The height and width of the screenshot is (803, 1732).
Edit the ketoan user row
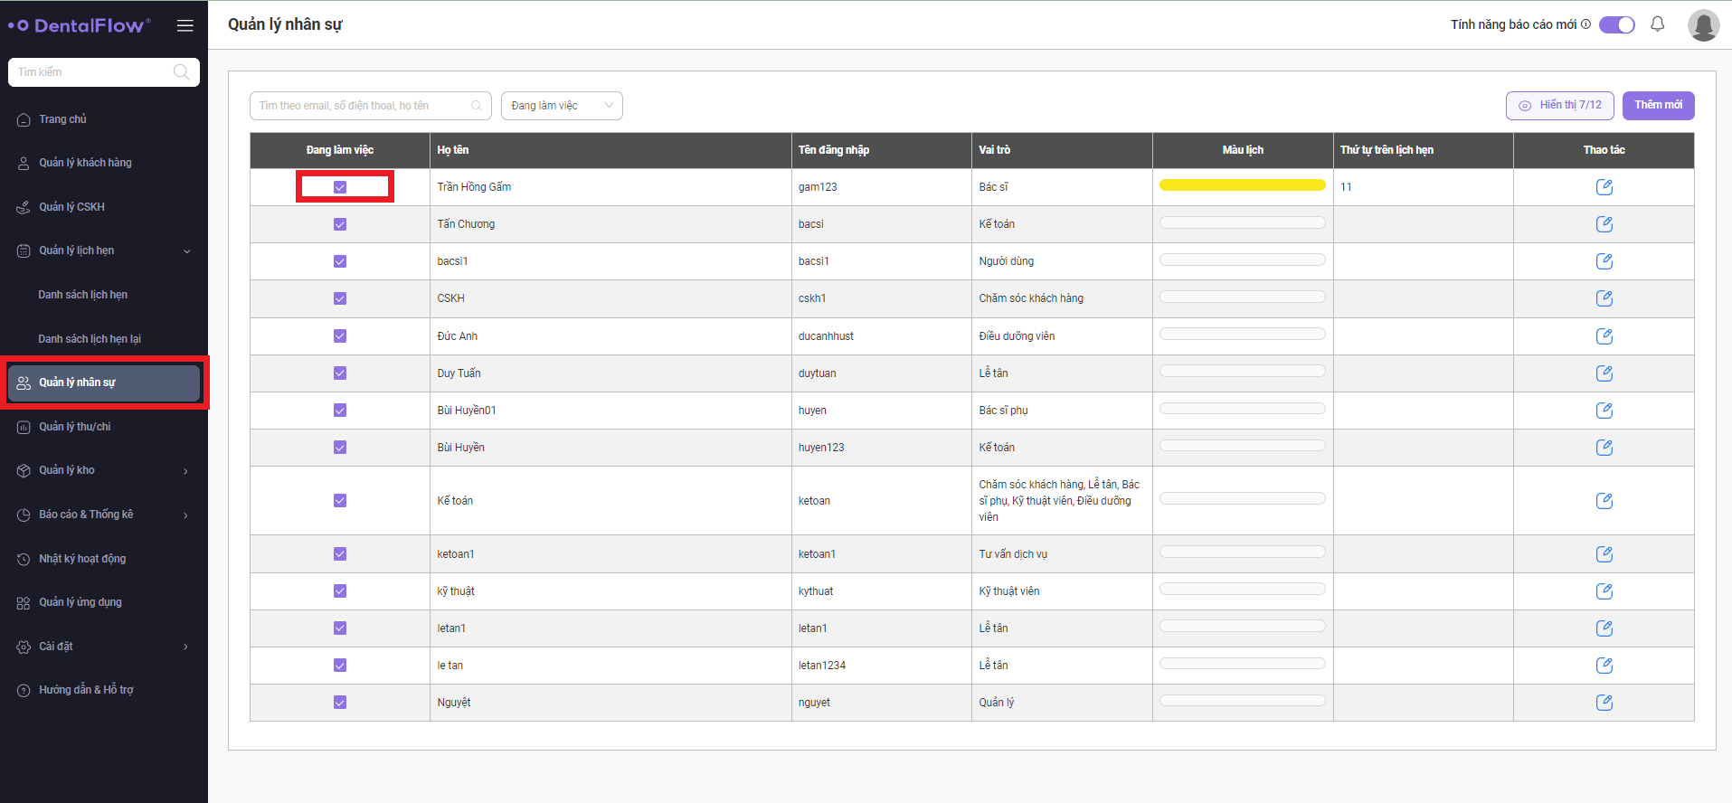point(1604,501)
